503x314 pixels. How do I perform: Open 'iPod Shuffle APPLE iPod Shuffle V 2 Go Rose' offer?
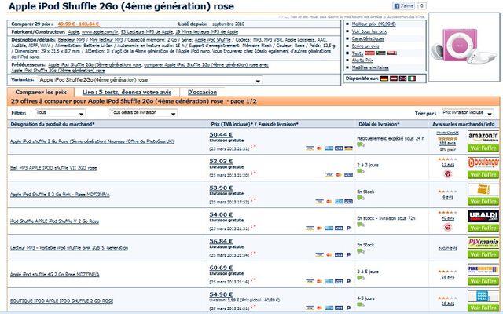click(54, 221)
